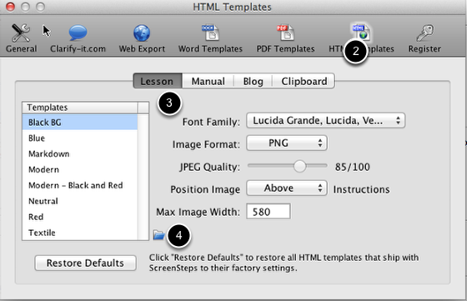
Task: Switch to the Manual tab
Action: point(208,81)
